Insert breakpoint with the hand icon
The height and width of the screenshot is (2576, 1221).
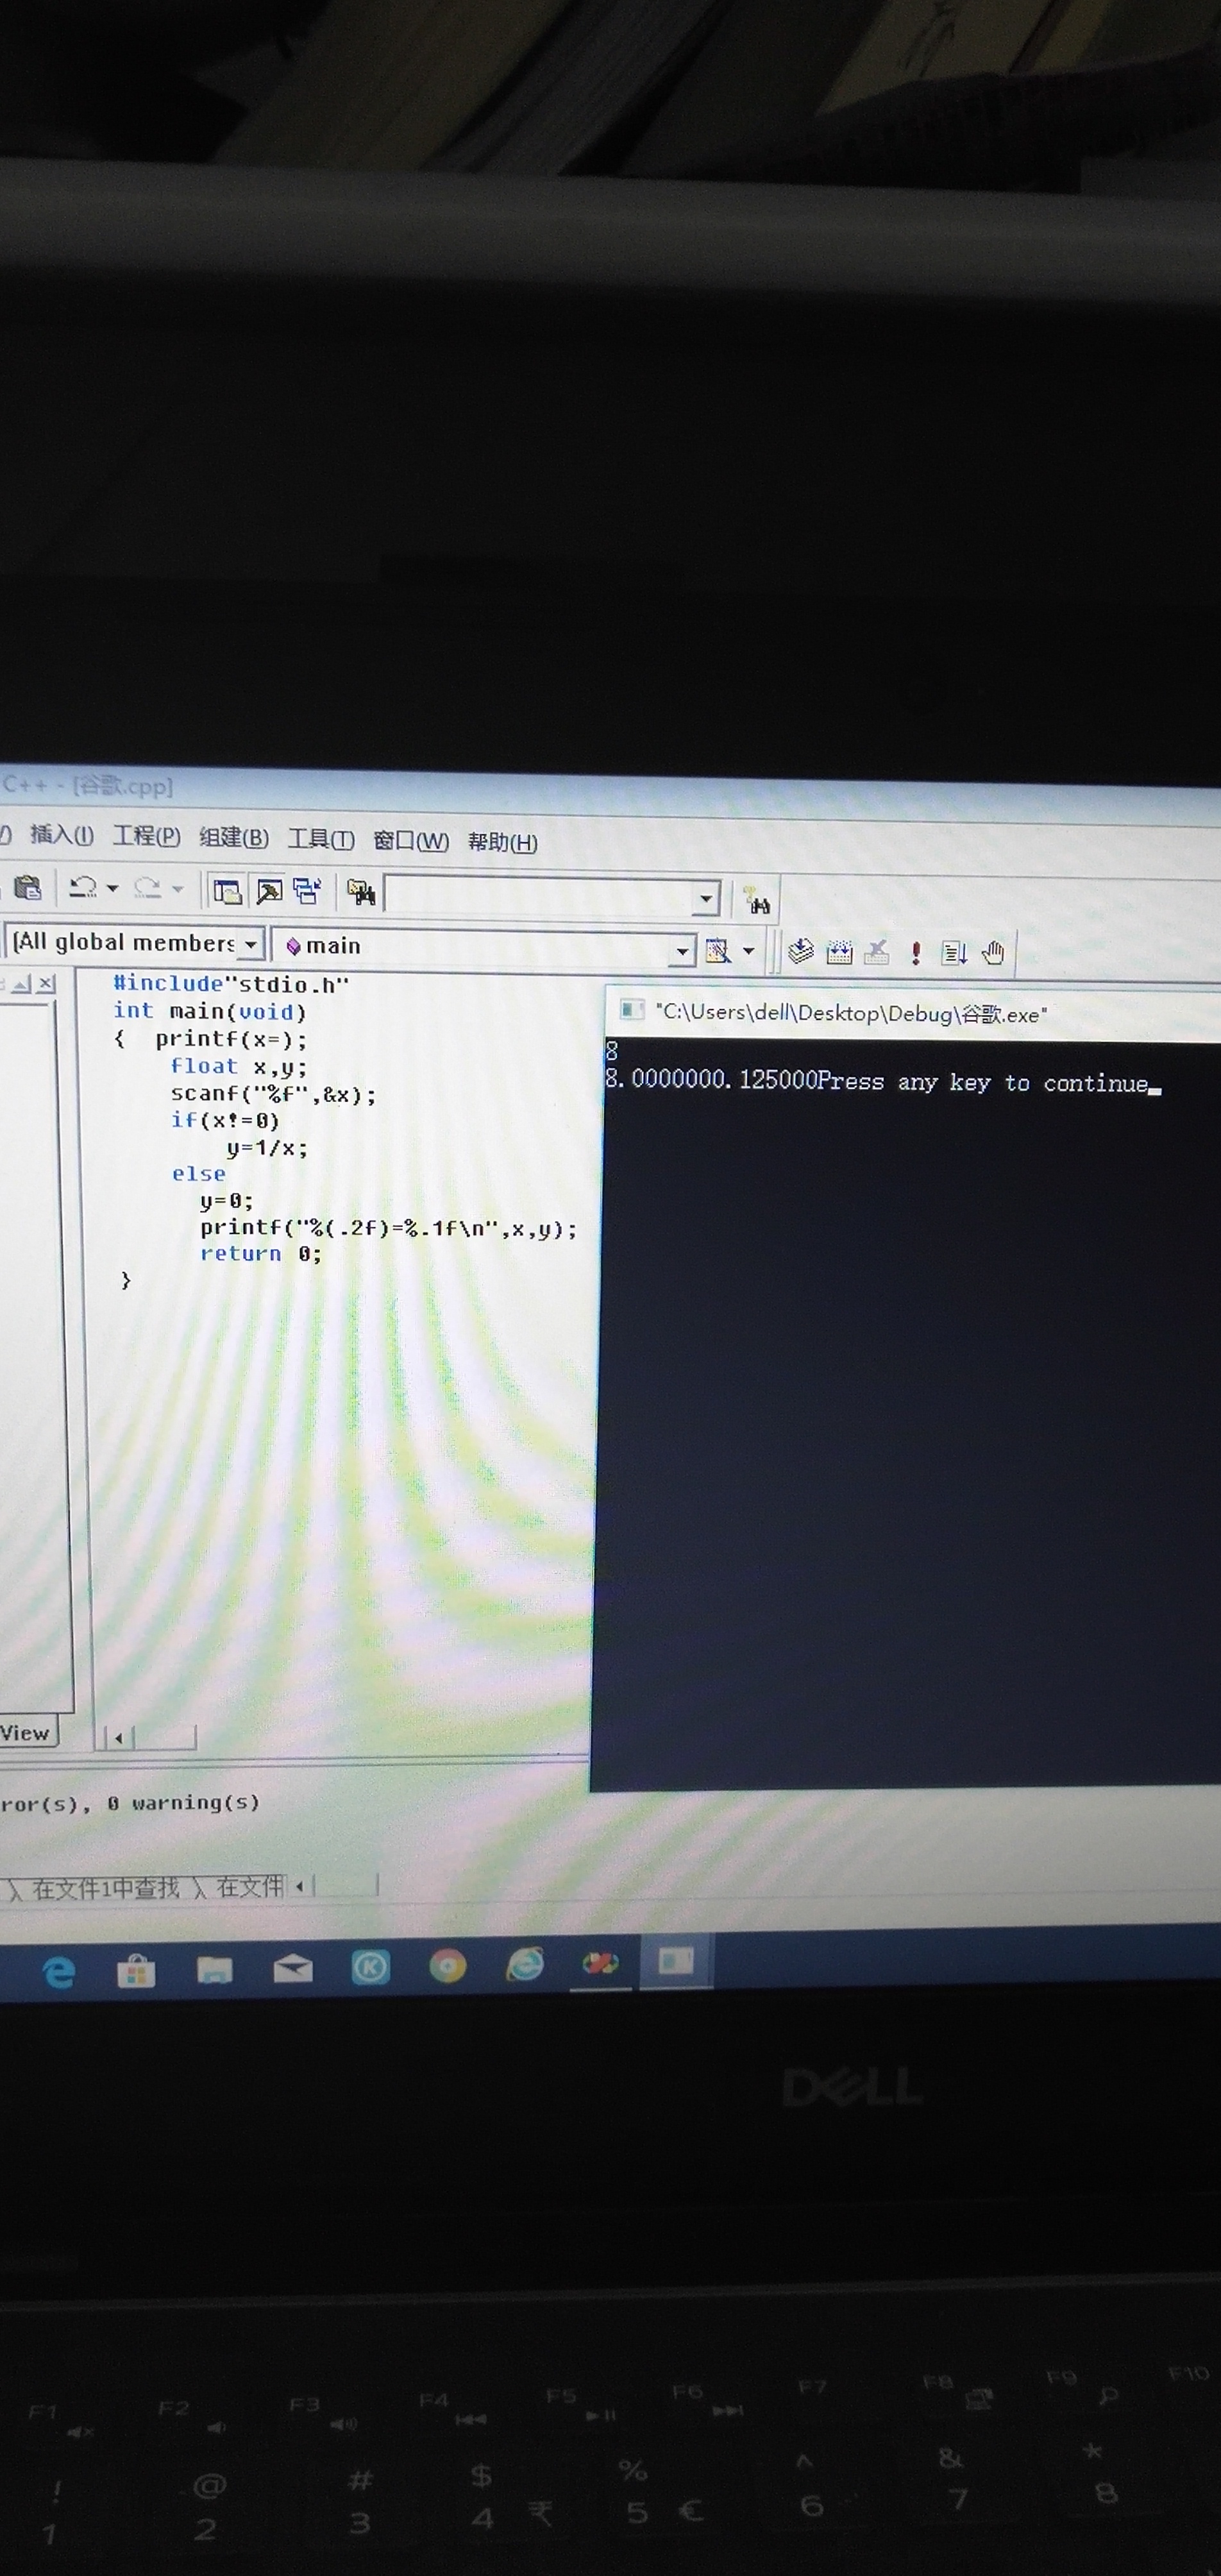(993, 953)
